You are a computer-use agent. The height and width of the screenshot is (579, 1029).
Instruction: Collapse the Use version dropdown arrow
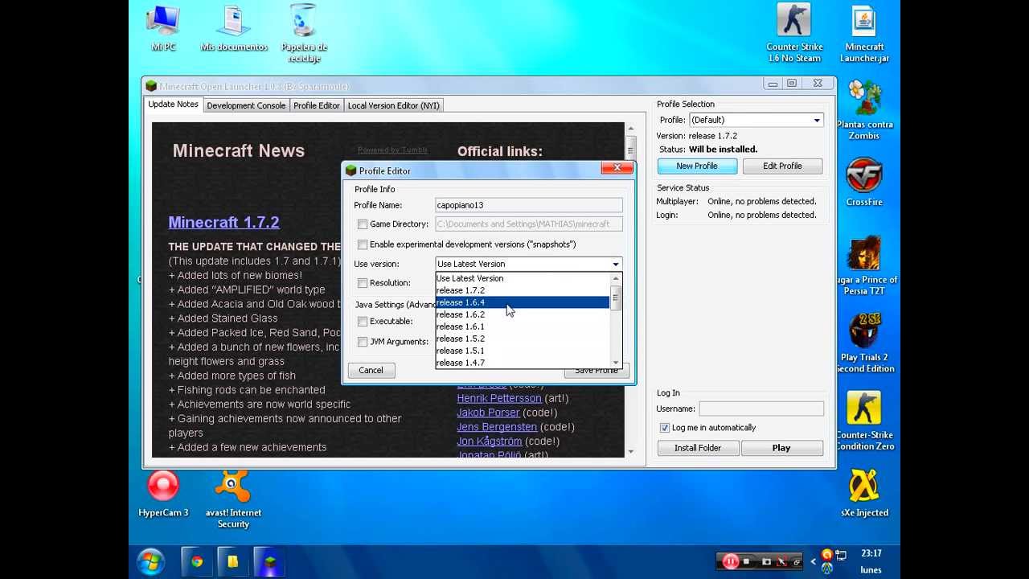pyautogui.click(x=616, y=264)
